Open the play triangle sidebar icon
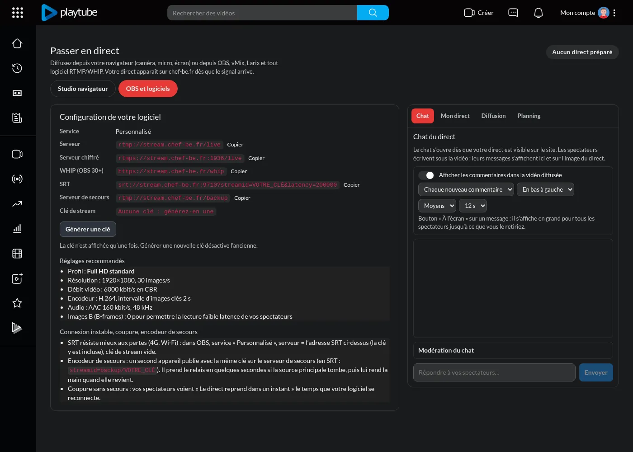 point(17,328)
